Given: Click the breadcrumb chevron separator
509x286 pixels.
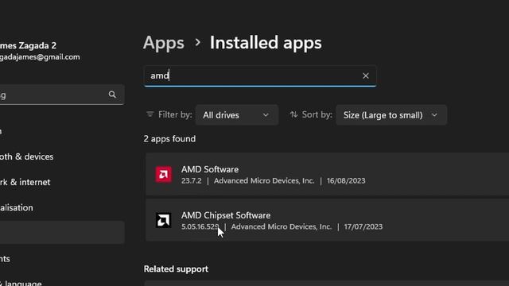Looking at the screenshot, I should pyautogui.click(x=197, y=42).
